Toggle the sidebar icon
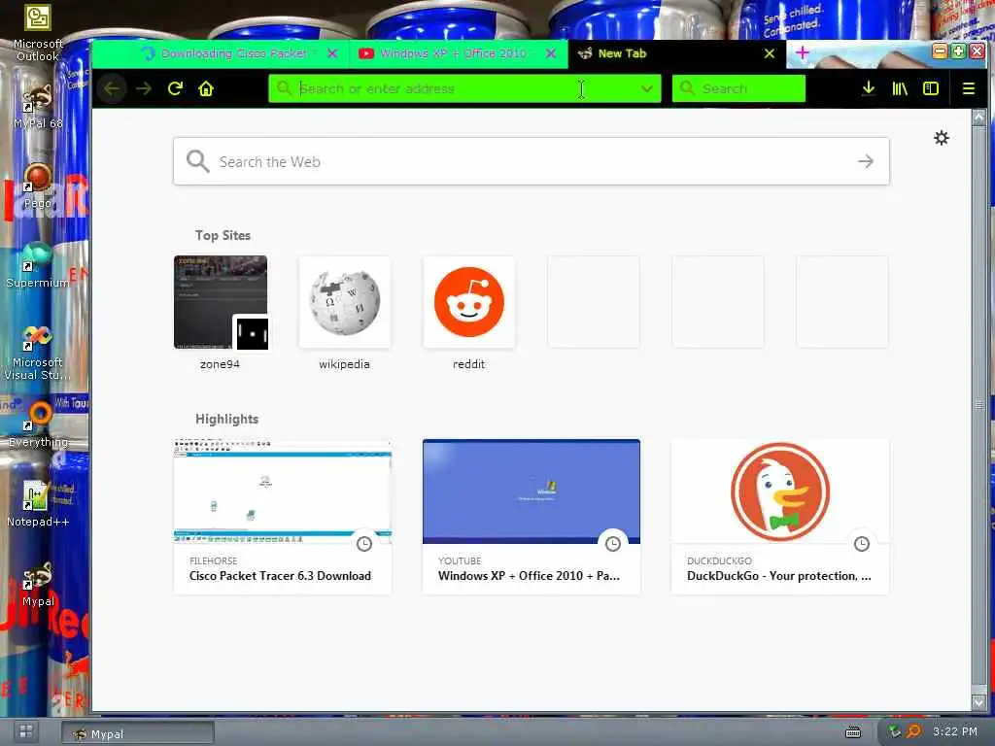Viewport: 995px width, 746px height. [931, 88]
